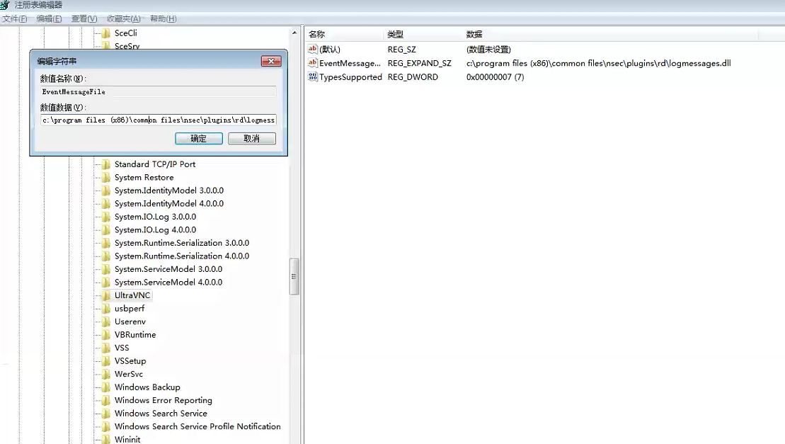Open the 编辑(E) menu
The height and width of the screenshot is (444, 785).
coord(49,18)
